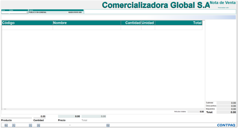This screenshot has height=128, width=238.
Task: Click the bold Total amount value
Action: pos(226,112)
